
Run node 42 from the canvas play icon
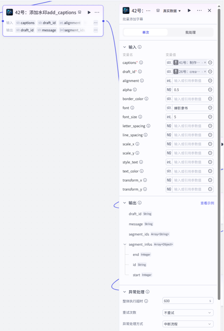tap(89, 13)
